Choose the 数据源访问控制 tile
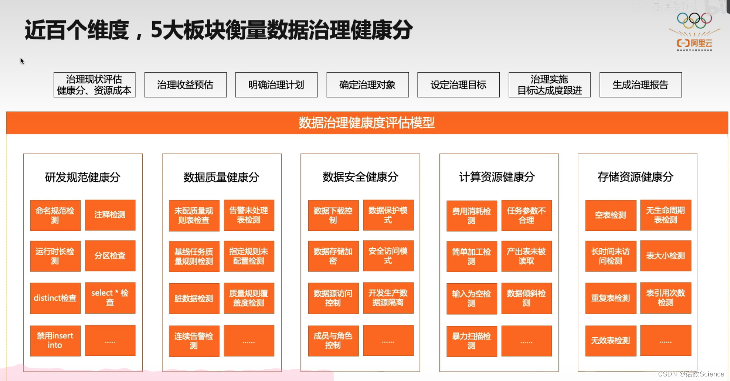 (x=333, y=298)
